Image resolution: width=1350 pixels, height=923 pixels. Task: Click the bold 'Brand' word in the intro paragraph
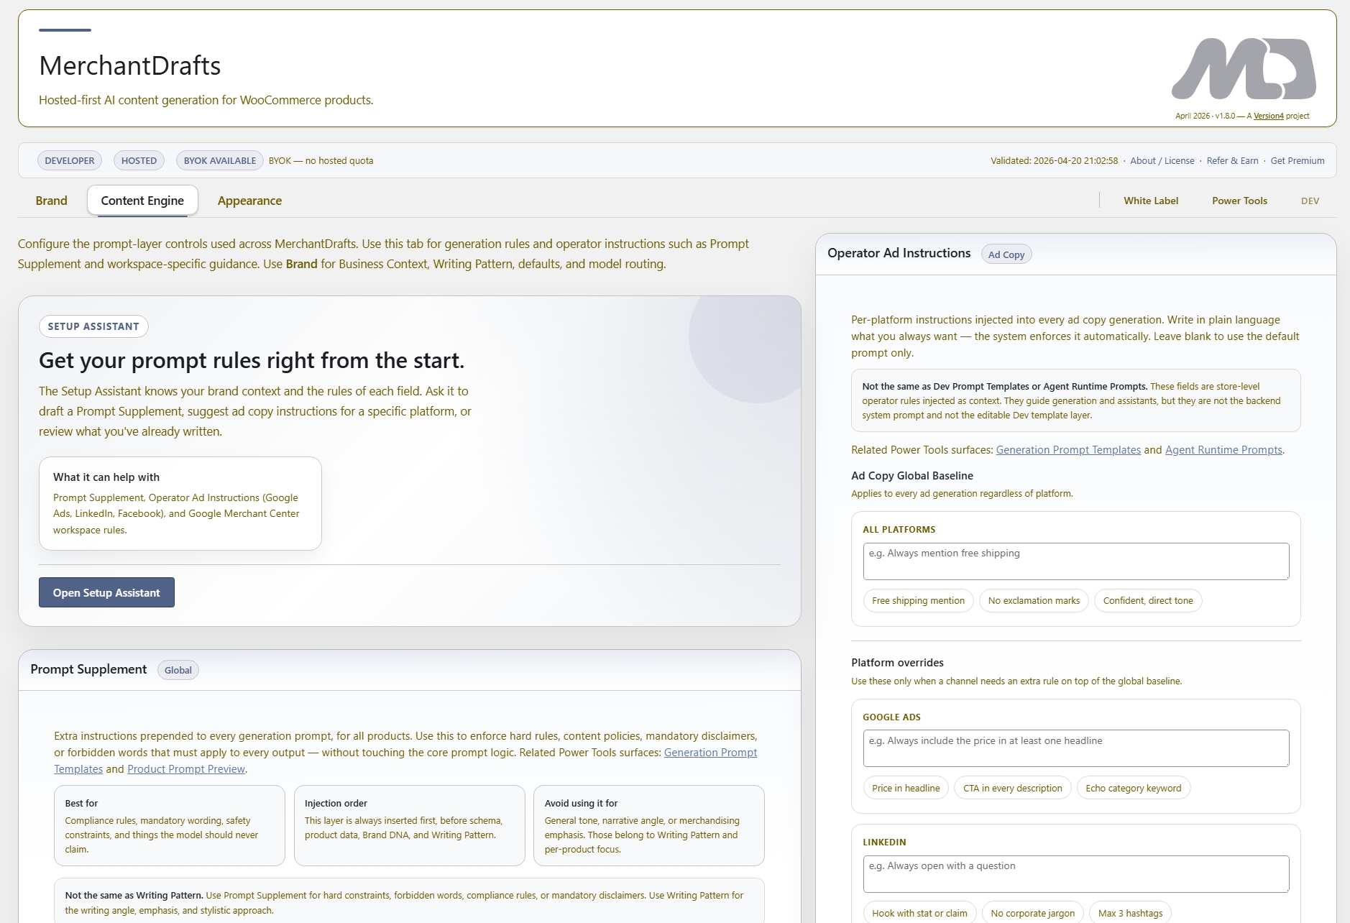point(301,264)
